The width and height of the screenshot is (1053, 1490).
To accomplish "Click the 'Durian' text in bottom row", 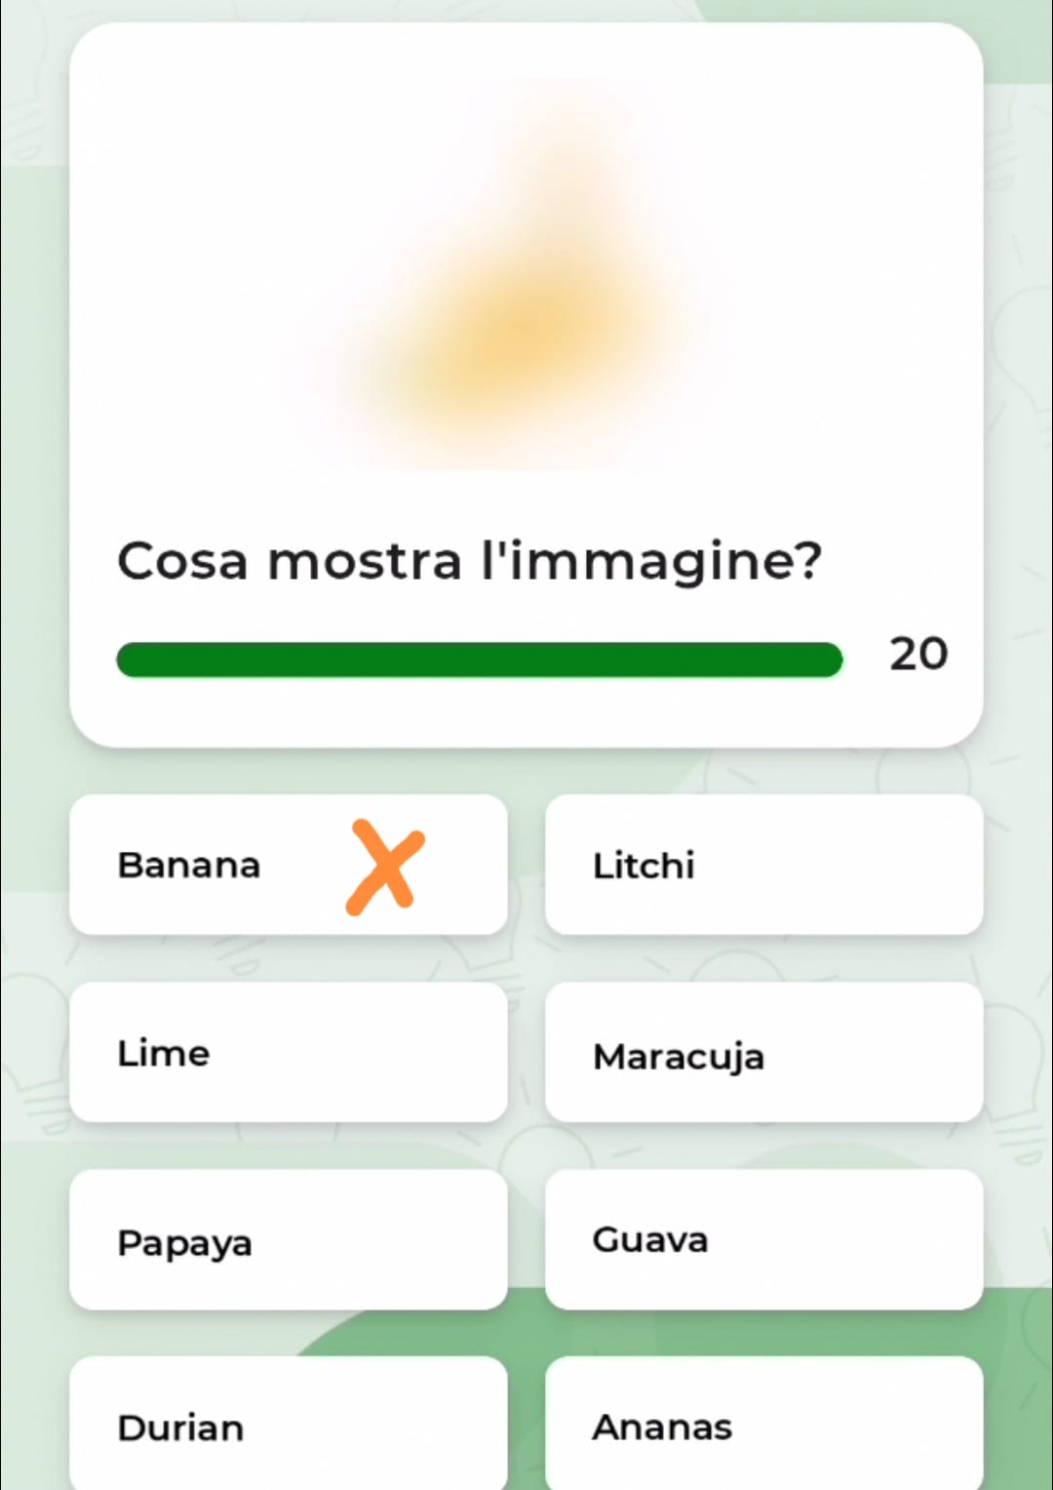I will pos(180,1429).
